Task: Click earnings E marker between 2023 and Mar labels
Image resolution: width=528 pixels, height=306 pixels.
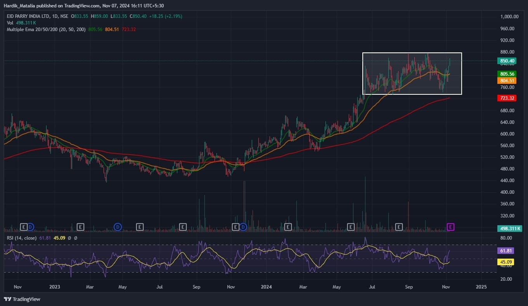Action: point(80,227)
